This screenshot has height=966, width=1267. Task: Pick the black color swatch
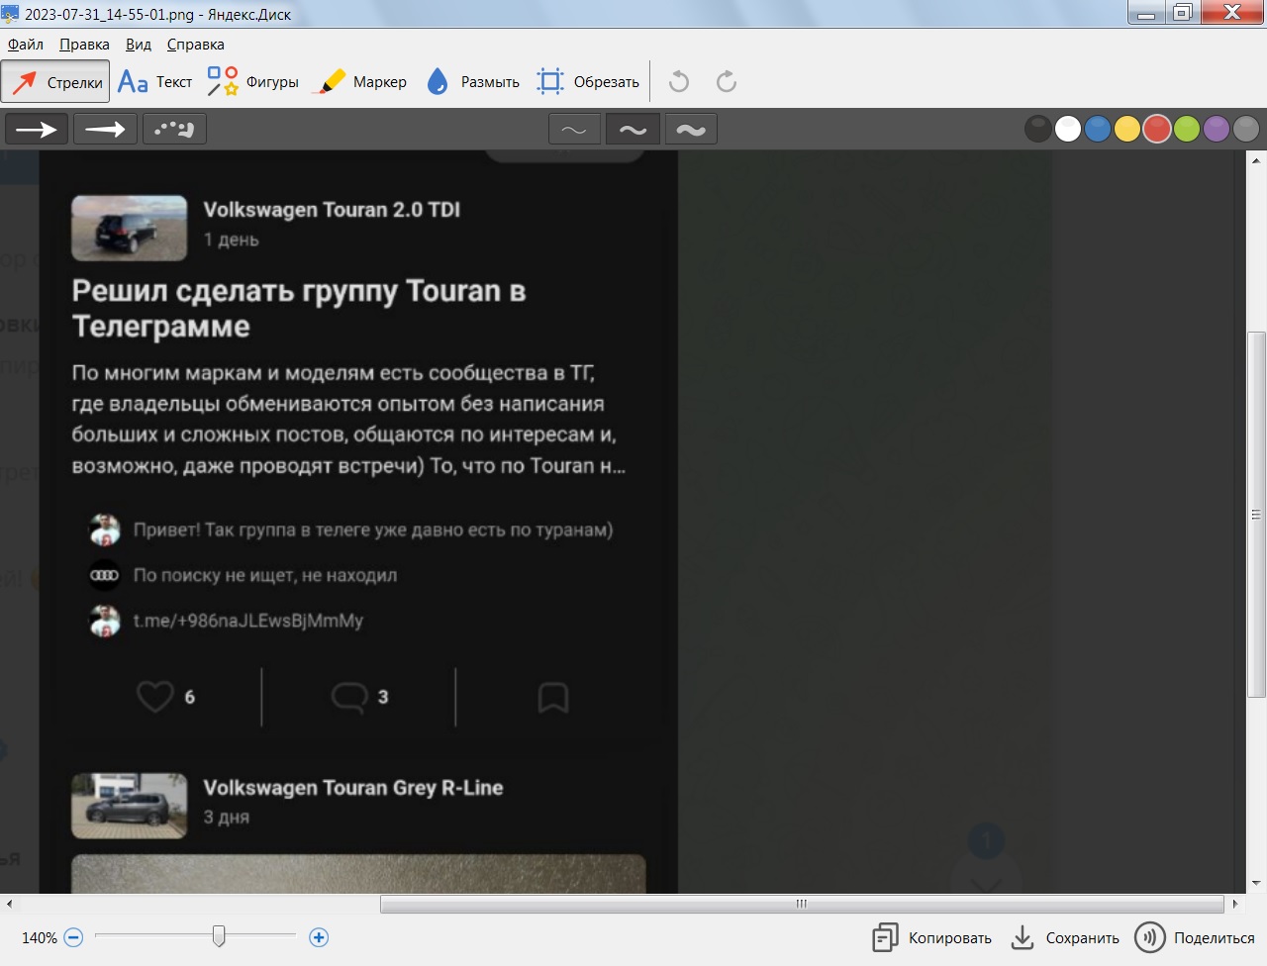pyautogui.click(x=1038, y=129)
